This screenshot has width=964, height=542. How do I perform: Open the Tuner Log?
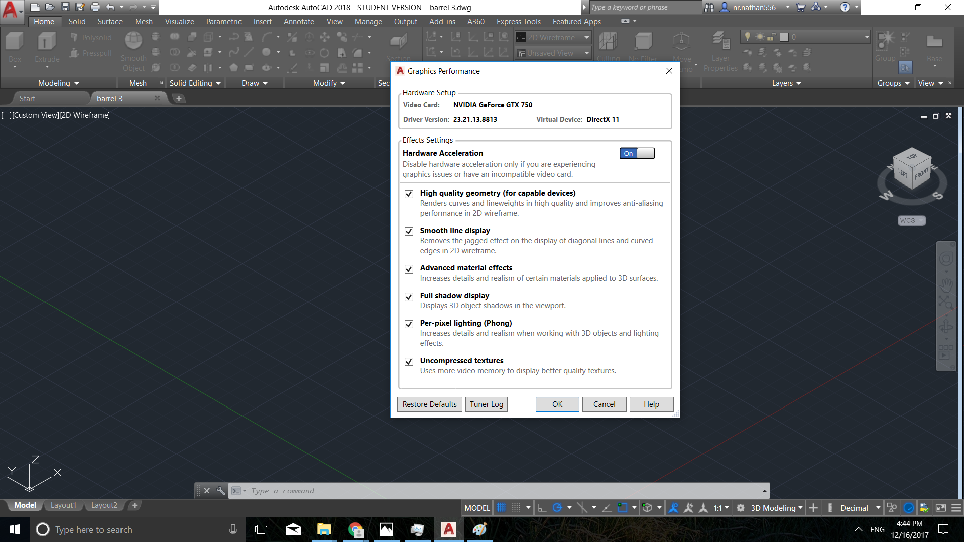point(486,404)
